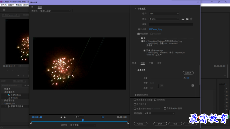Click the 导出 button
Screen dimensions: 230x129
point(175,124)
